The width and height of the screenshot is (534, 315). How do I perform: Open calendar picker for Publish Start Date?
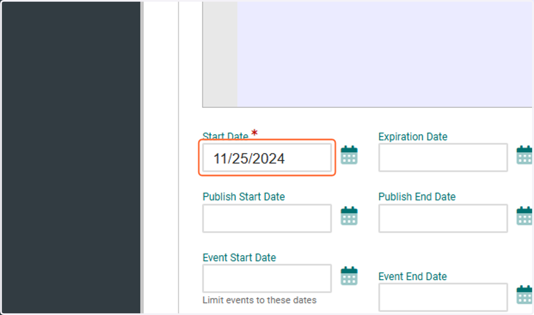(x=349, y=216)
